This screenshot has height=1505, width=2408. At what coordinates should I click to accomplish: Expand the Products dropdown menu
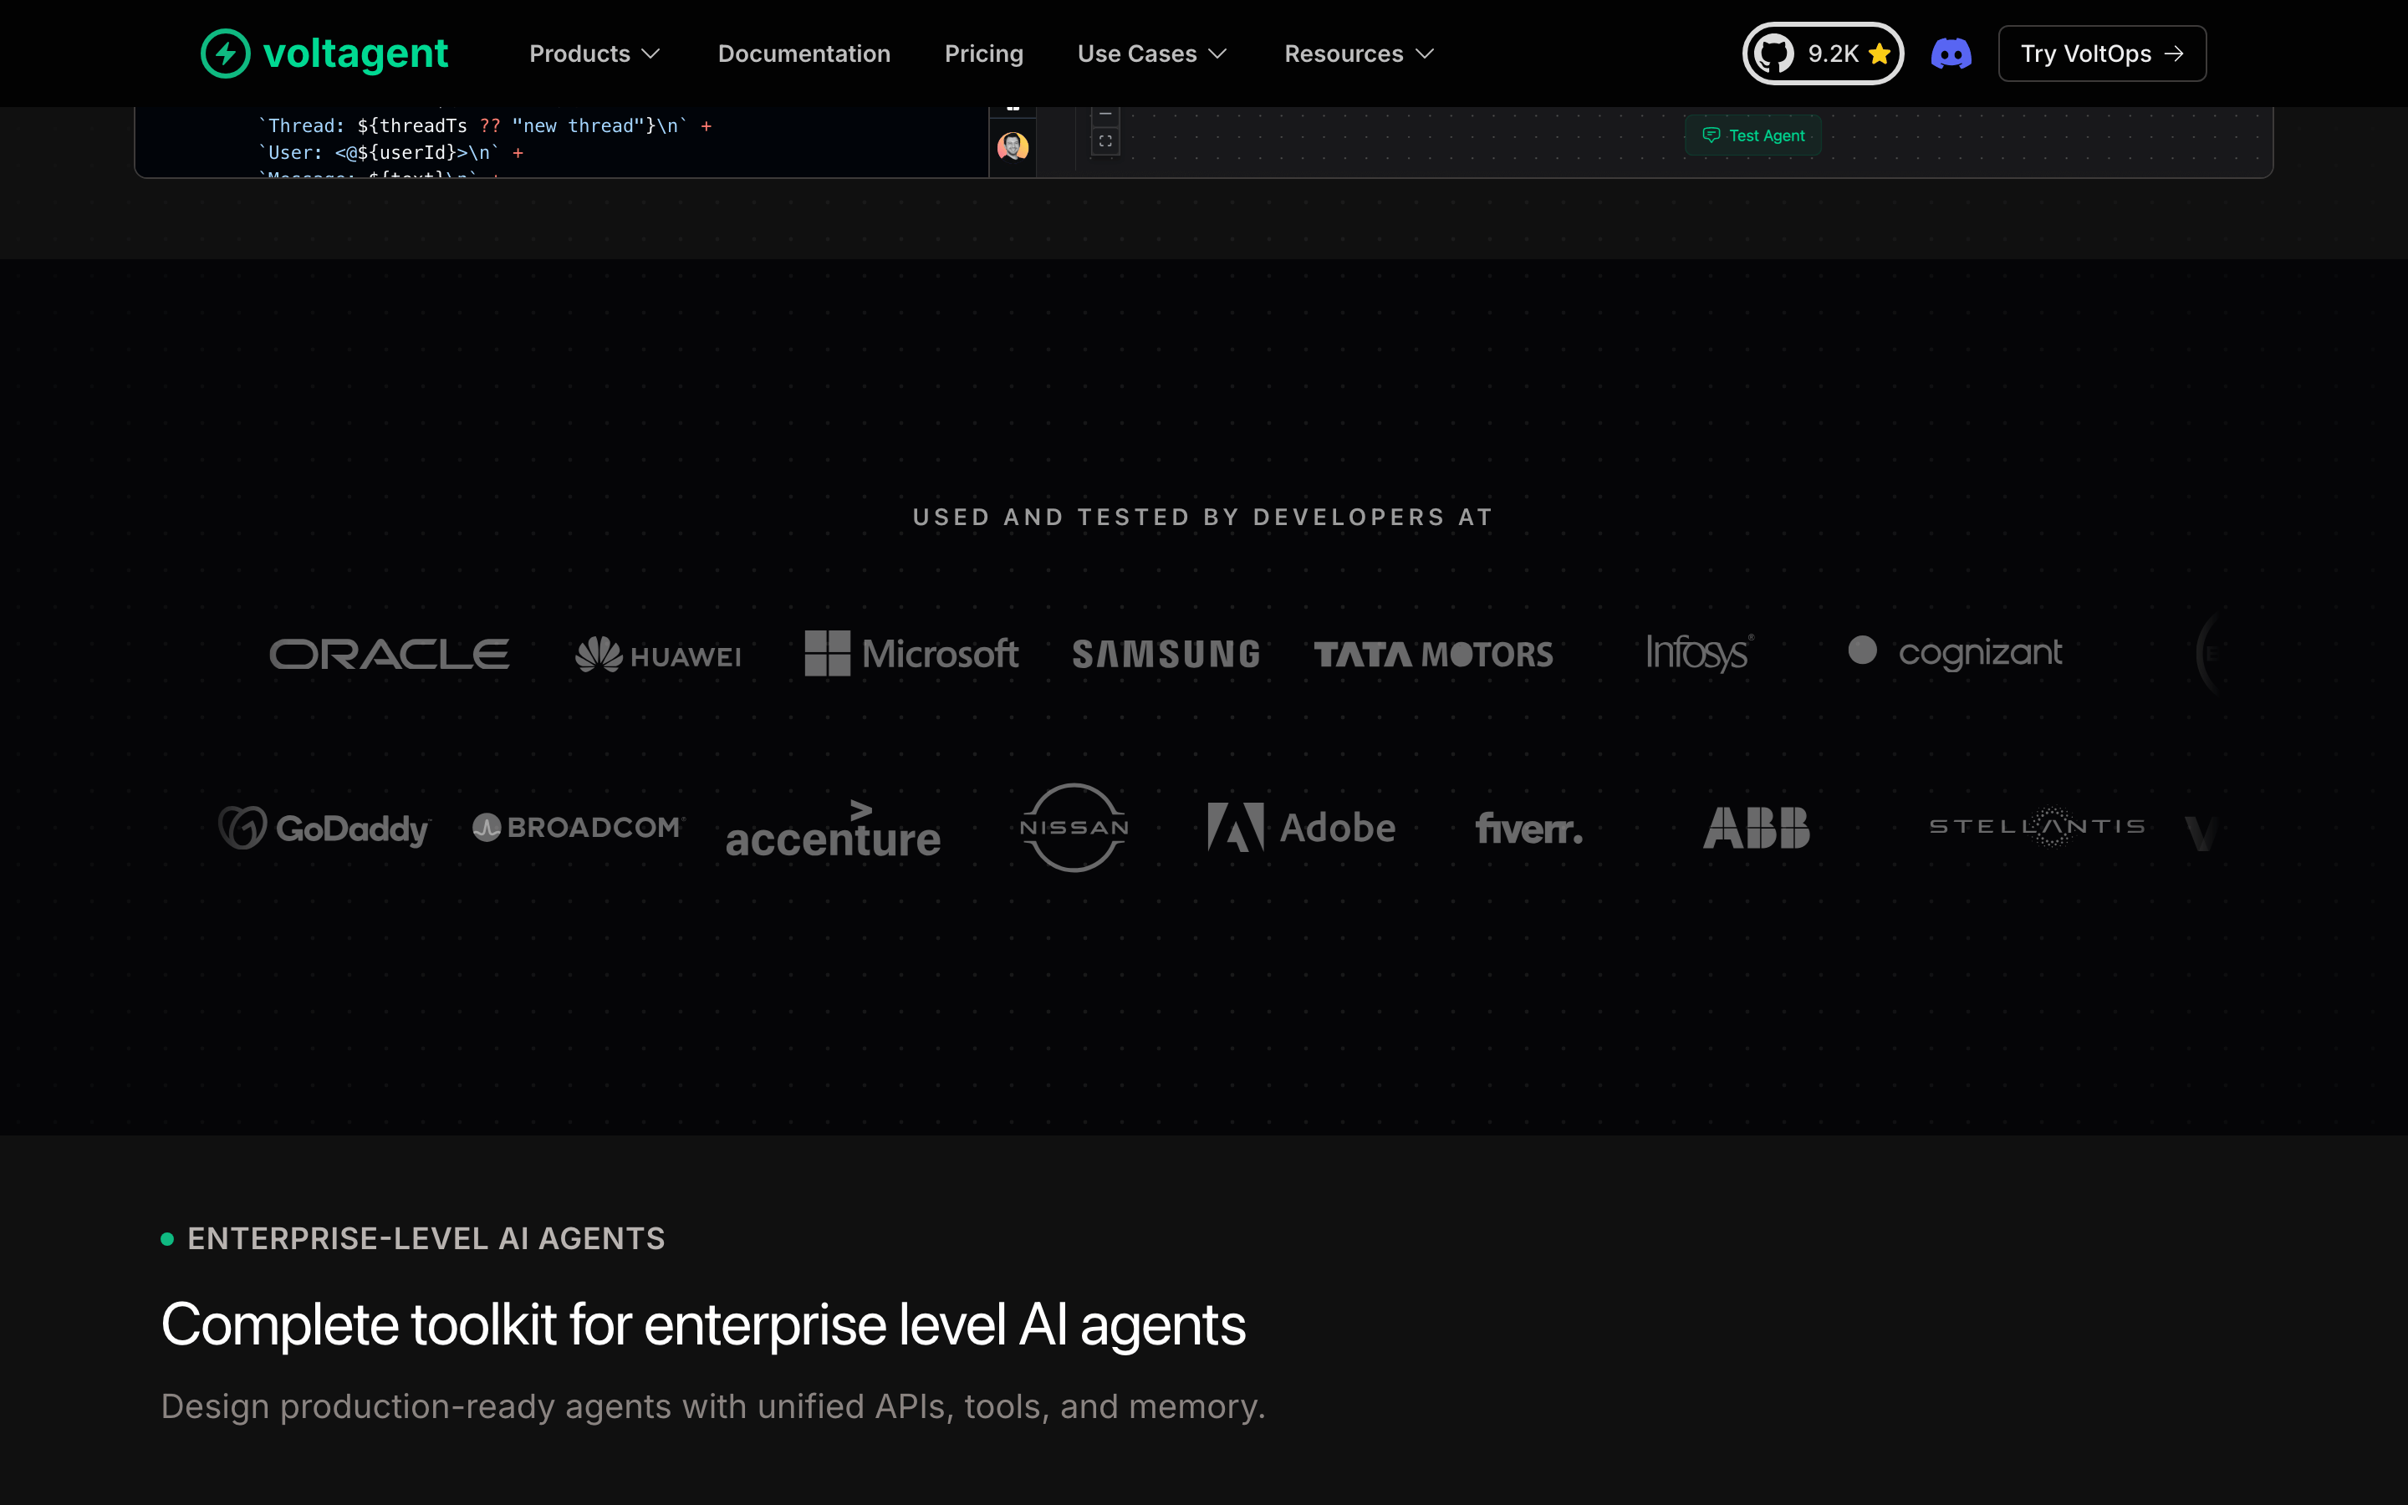[x=594, y=54]
